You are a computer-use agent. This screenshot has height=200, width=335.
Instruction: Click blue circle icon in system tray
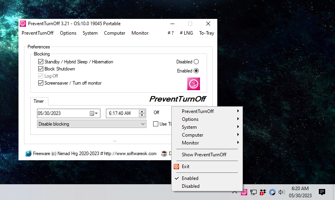(272, 192)
